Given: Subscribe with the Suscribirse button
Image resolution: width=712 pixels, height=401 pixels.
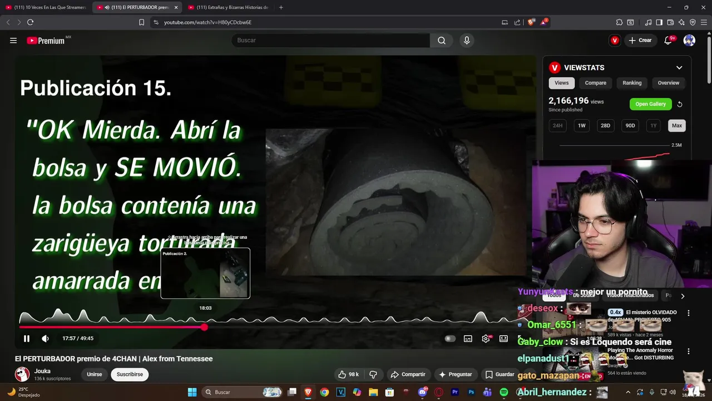Looking at the screenshot, I should coord(130,374).
